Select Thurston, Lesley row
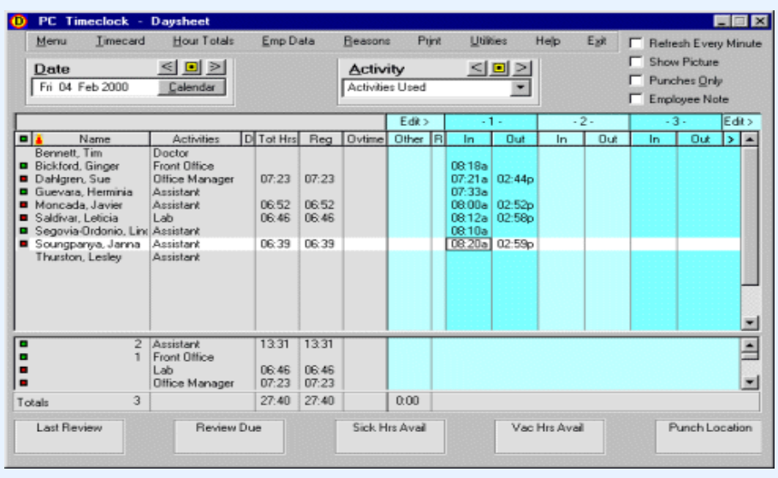 (377, 257)
